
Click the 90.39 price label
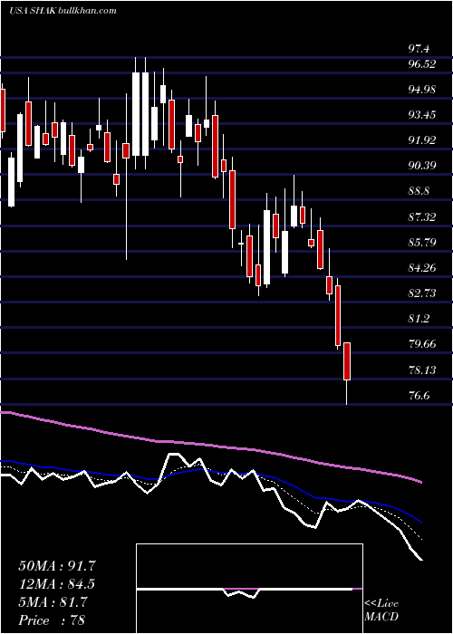click(x=422, y=166)
